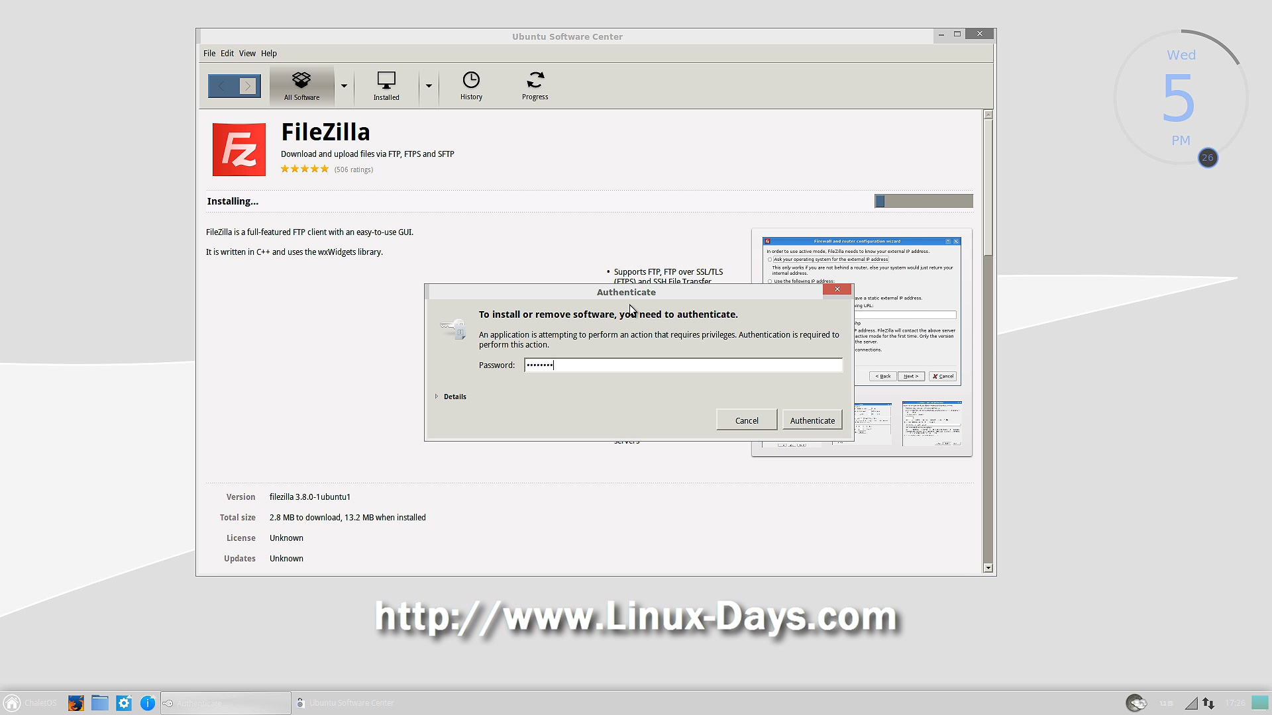The height and width of the screenshot is (715, 1272).
Task: Switch to Ubuntu Software Center taskbar entry
Action: [x=345, y=703]
